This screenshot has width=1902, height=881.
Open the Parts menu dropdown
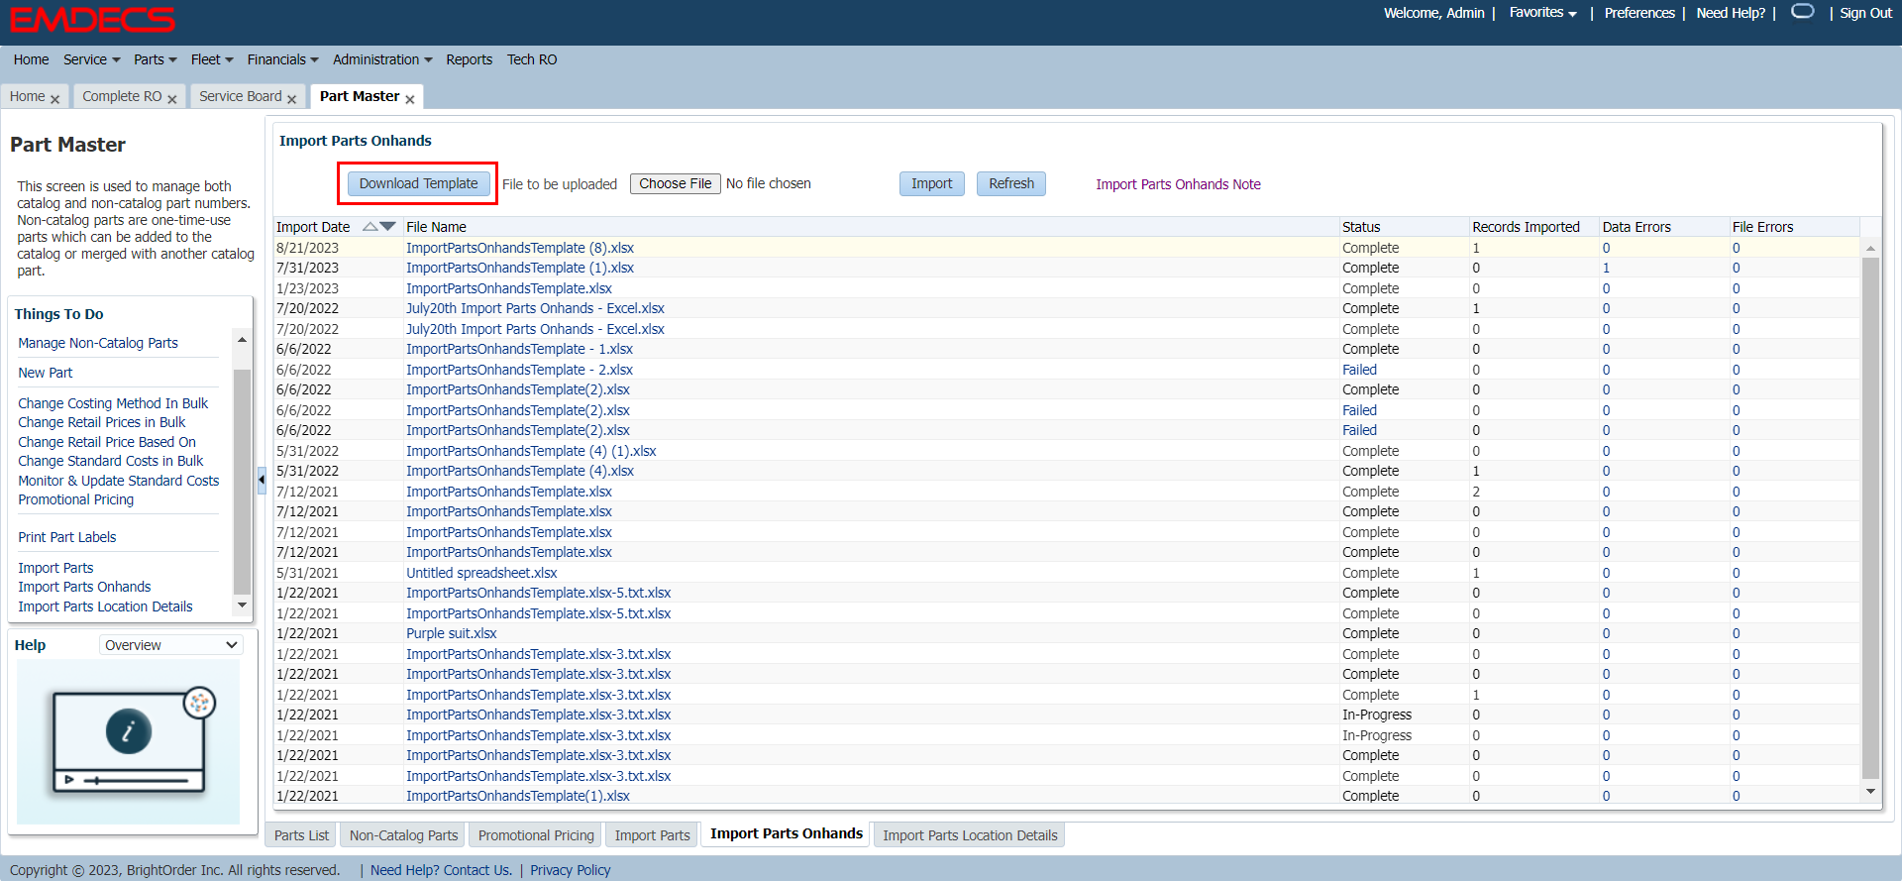point(155,59)
